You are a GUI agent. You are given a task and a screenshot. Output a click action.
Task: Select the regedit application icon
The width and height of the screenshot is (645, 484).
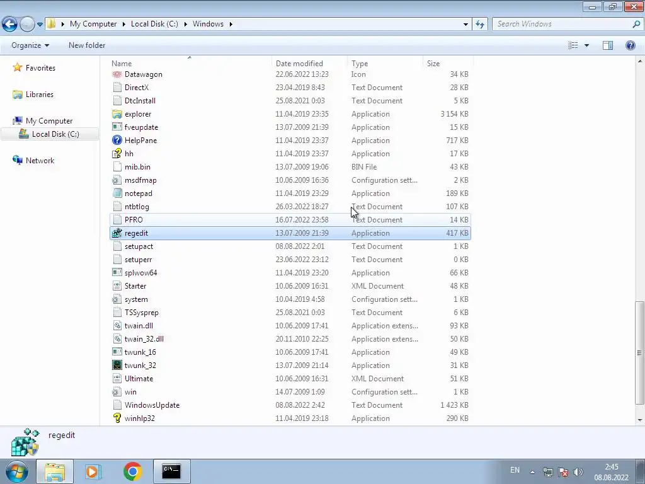click(x=117, y=233)
